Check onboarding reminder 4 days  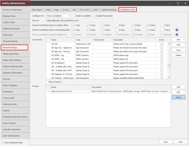pos(117,30)
